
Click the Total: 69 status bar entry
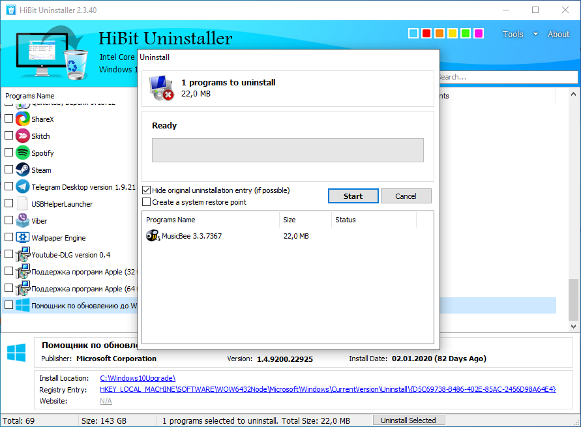click(x=18, y=420)
